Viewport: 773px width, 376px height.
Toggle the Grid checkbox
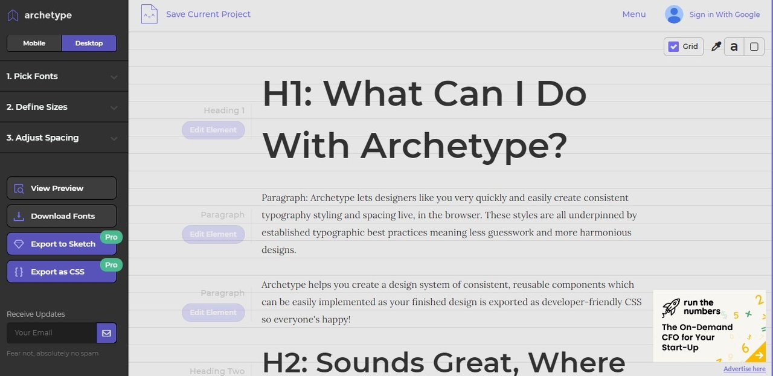point(673,46)
